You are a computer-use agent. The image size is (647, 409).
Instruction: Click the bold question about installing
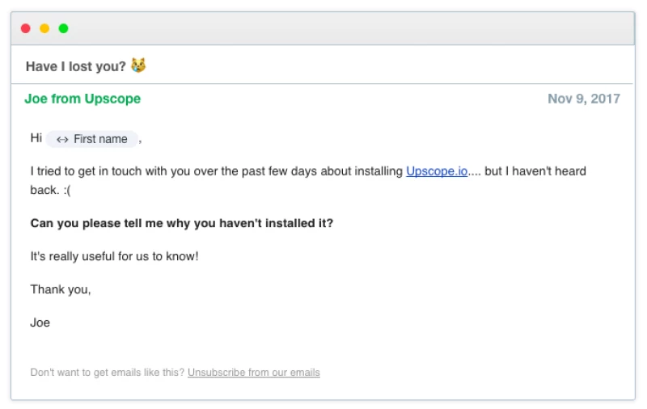click(x=181, y=223)
